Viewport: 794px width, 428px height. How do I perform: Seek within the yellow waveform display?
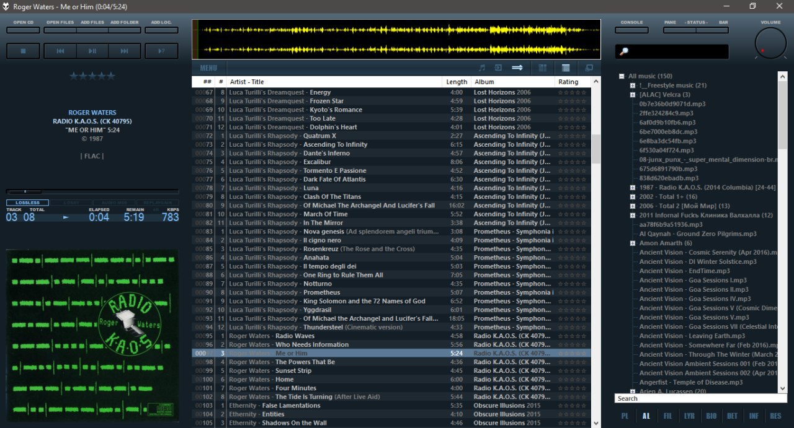396,40
